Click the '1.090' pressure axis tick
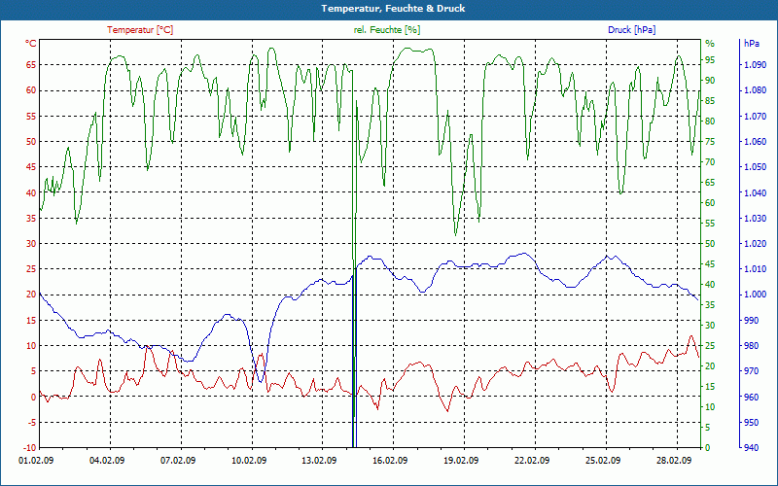The height and width of the screenshot is (486, 778). 756,64
